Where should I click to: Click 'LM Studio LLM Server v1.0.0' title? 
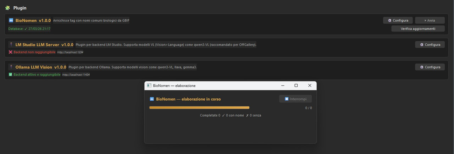tap(44, 45)
